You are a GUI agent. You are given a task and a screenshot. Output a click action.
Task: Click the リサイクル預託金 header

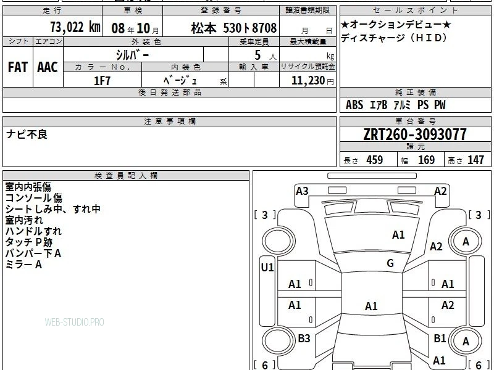click(308, 67)
